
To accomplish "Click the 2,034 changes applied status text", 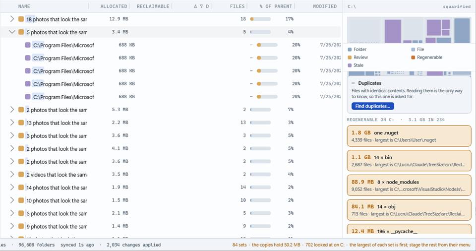I will [133, 245].
